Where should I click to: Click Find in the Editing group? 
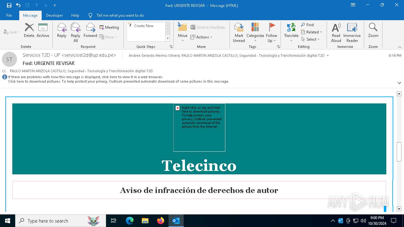point(307,25)
